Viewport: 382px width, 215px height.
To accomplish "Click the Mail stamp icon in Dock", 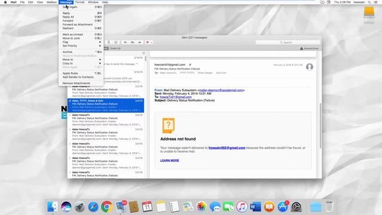I will 121,207.
